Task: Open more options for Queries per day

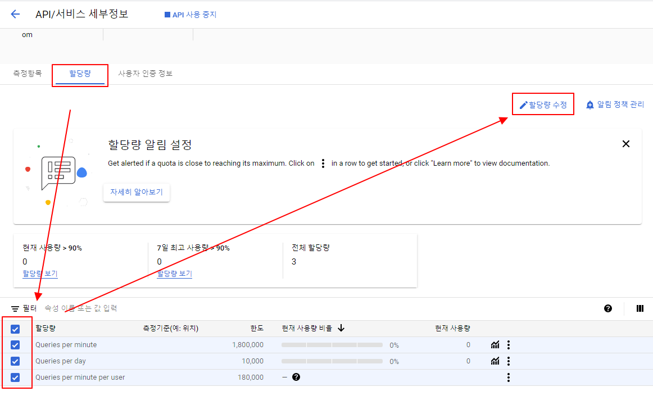Action: 509,361
